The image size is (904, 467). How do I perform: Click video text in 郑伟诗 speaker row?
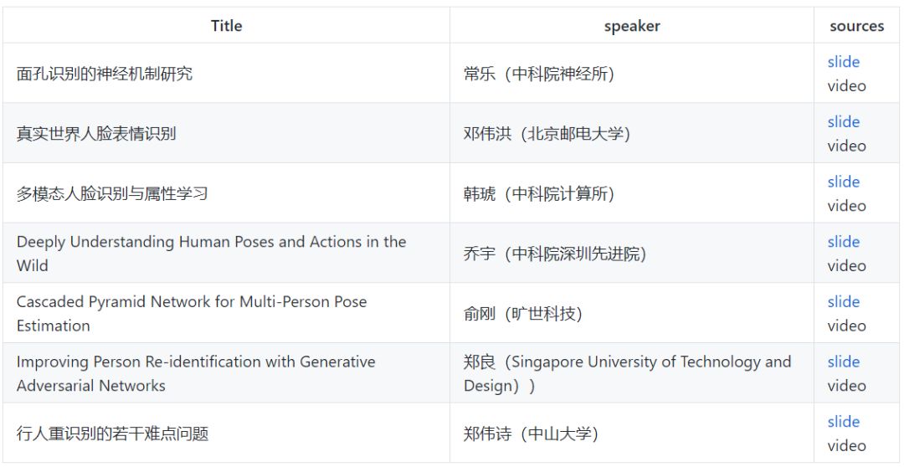[846, 446]
